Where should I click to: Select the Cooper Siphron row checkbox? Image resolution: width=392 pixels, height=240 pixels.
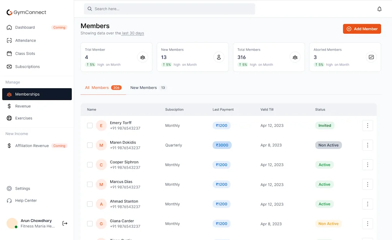(x=90, y=165)
